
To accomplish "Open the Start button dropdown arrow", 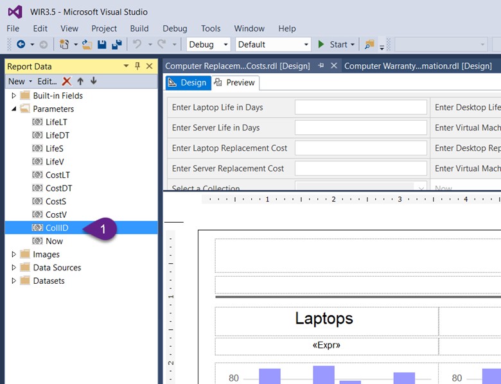I will coord(353,44).
